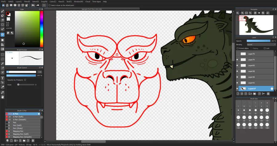Viewport: 277px width, 146px height.
Task: Click the Navigator zoom-out magnifier
Action: point(250,13)
